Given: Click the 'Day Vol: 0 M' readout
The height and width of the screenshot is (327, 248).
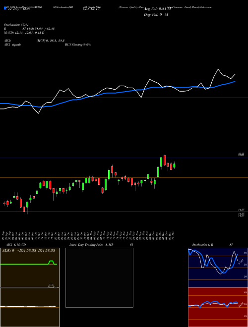Looking at the screenshot, I should 156,14.
